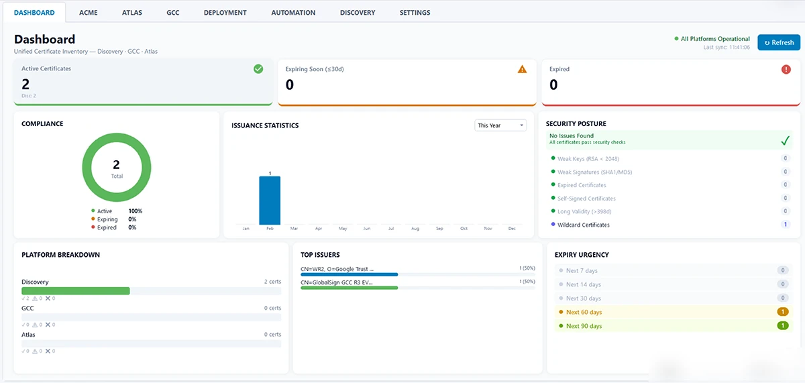Click the green Active legend dot in Compliance

click(93, 211)
